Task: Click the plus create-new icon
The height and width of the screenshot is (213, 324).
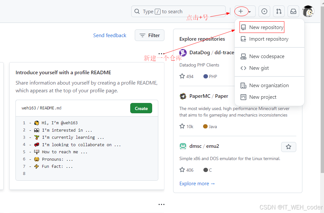Action: pos(241,11)
